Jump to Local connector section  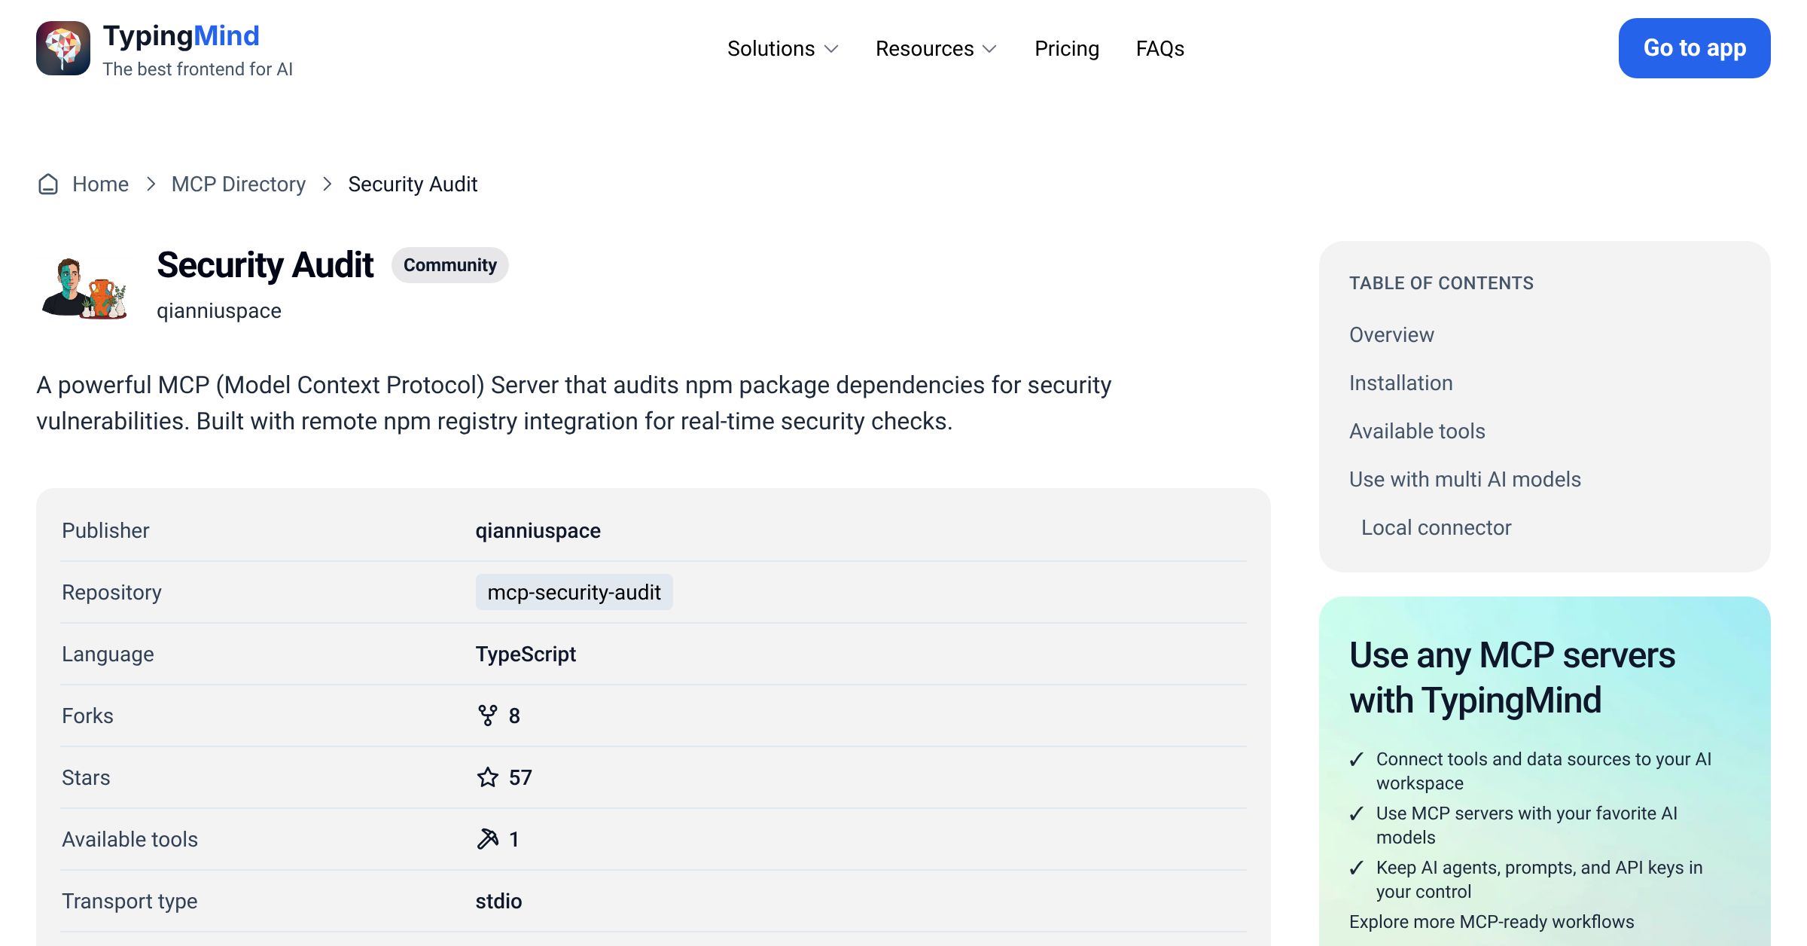click(x=1436, y=527)
